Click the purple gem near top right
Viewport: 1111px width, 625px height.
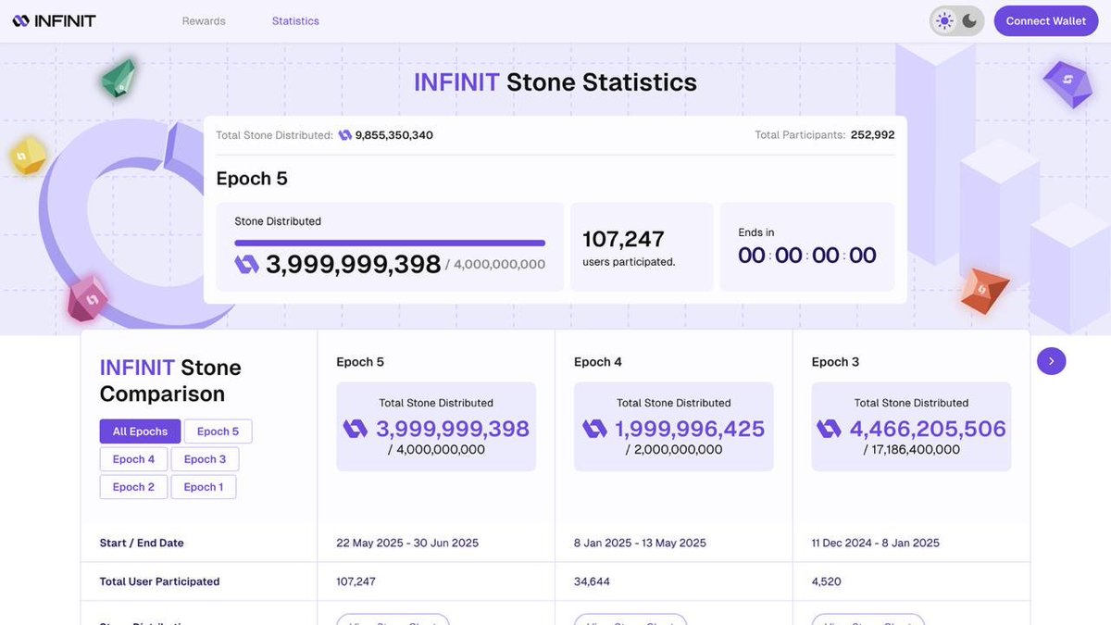pyautogui.click(x=1067, y=83)
